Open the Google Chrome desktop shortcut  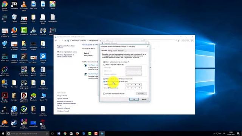[x=5, y=6]
